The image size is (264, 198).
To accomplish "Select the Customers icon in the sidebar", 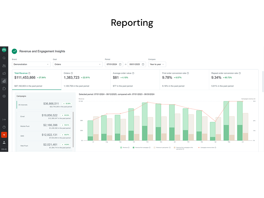I will [4, 66].
